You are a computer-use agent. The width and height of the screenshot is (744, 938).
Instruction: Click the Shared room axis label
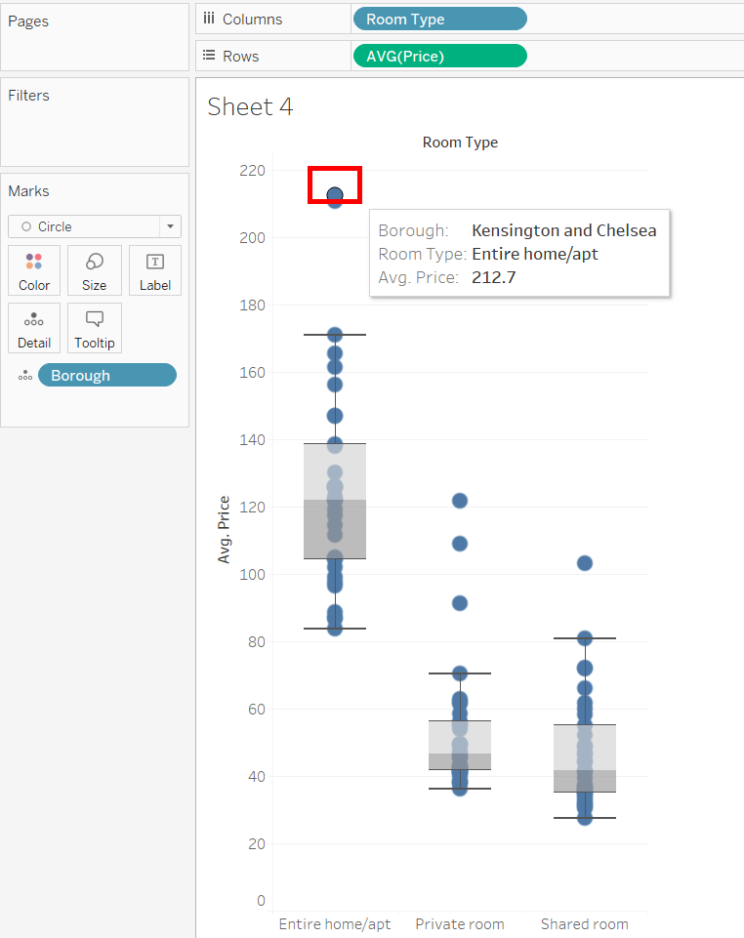pos(585,923)
